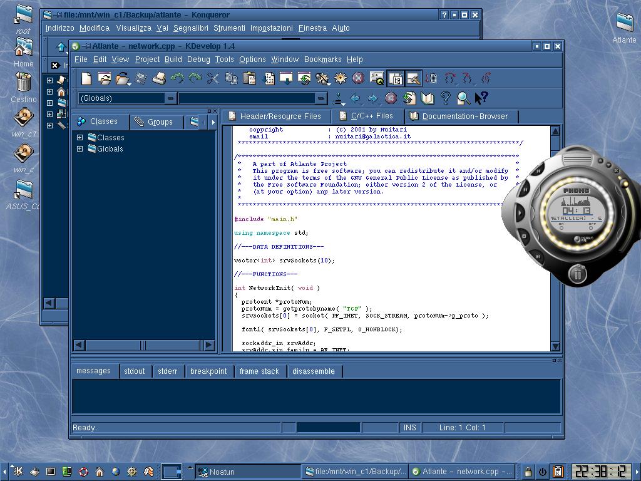Click the rebuild icon with green circular arrows
Image resolution: width=641 pixels, height=481 pixels.
coord(304,78)
